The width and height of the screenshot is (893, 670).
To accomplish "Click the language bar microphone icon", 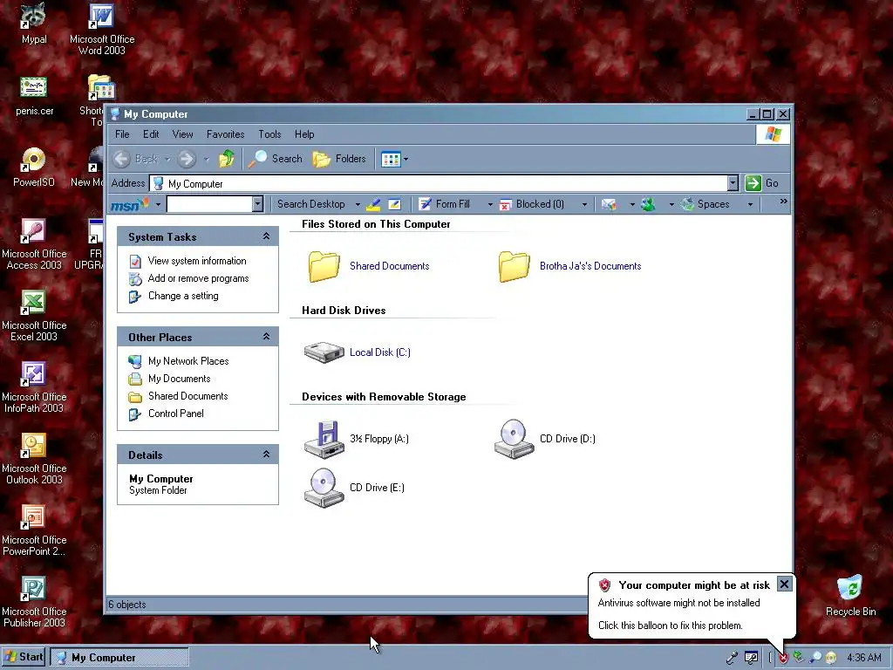I will (732, 658).
